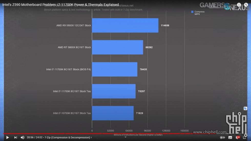Play the video
The height and width of the screenshot is (141, 251).
pyautogui.click(x=7, y=137)
